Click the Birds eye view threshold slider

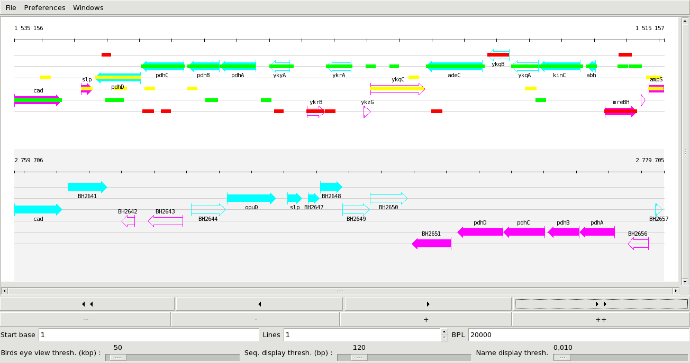pyautogui.click(x=172, y=357)
